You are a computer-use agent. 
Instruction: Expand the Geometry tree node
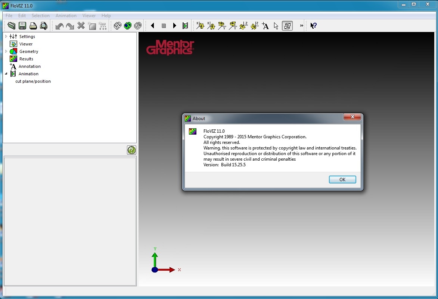[x=6, y=51]
